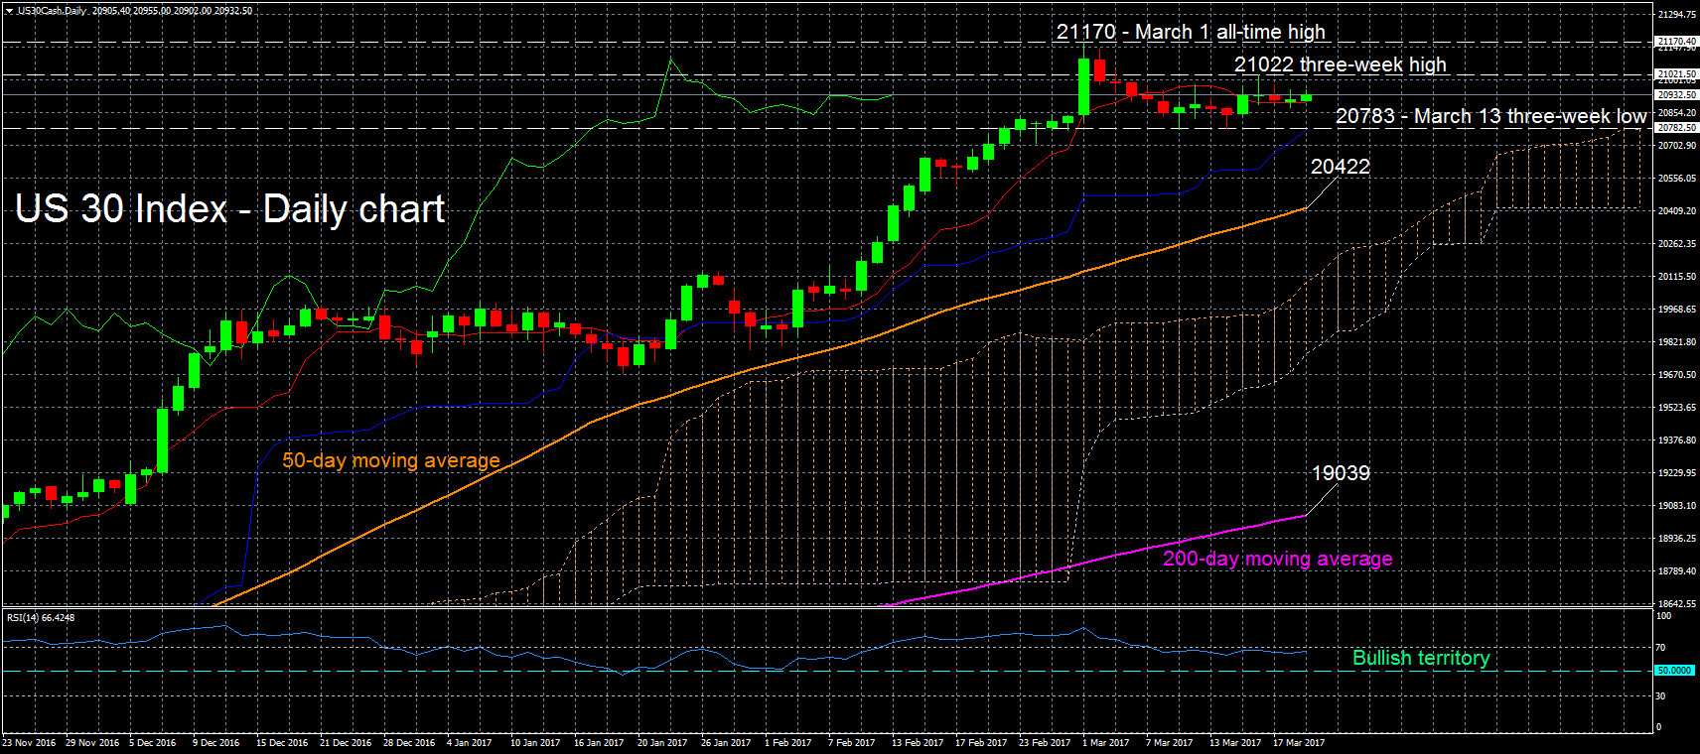
Task: Select the highlighted 50.0000 RSI level tag
Action: [1675, 671]
